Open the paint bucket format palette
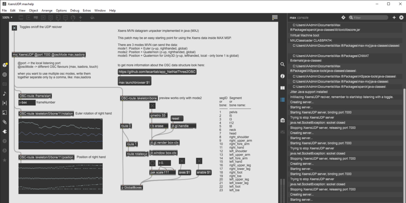Viewport: 406px width, 203px height. tap(92, 17)
